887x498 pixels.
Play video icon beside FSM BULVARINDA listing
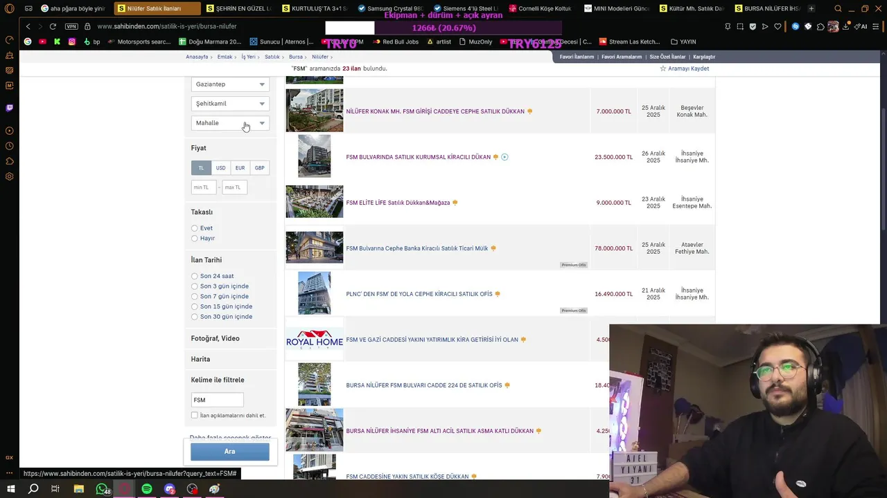[504, 157]
